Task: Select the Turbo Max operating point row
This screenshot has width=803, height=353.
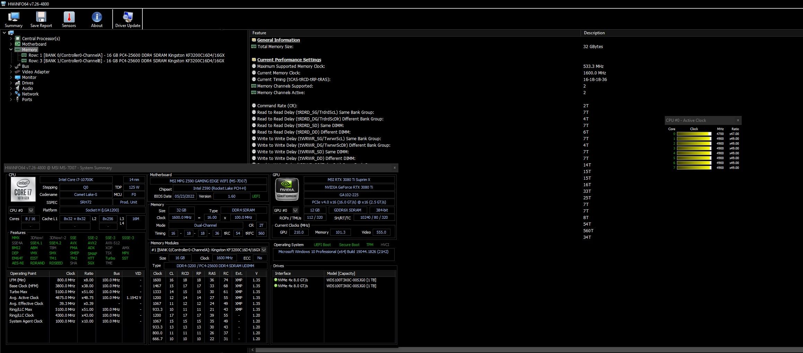Action: pos(76,292)
